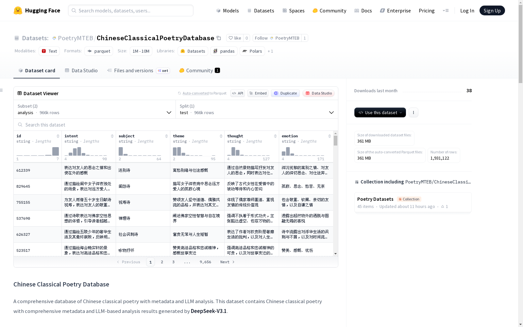Screen dimensions: 523x327
Task: Sort the intent column with its sort icon
Action: point(112,136)
